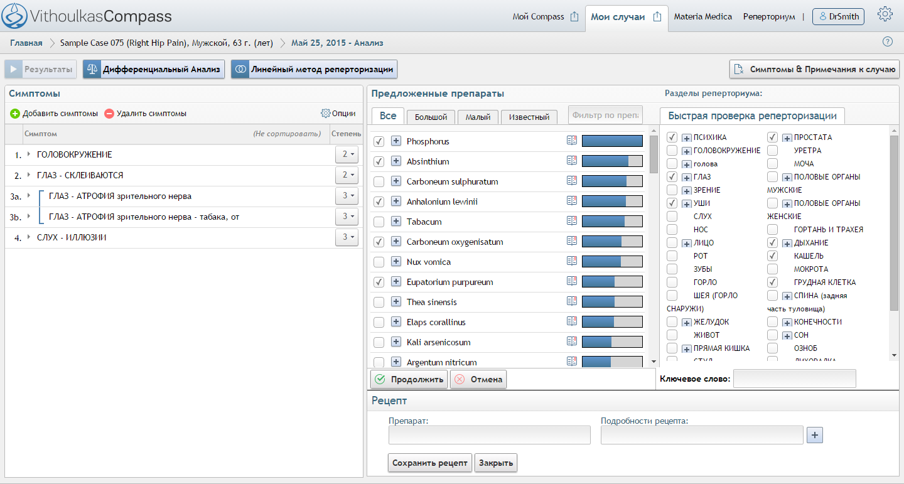904x484 pixels.
Task: Open book icon for Anhalonium lewinii
Action: [x=571, y=201]
